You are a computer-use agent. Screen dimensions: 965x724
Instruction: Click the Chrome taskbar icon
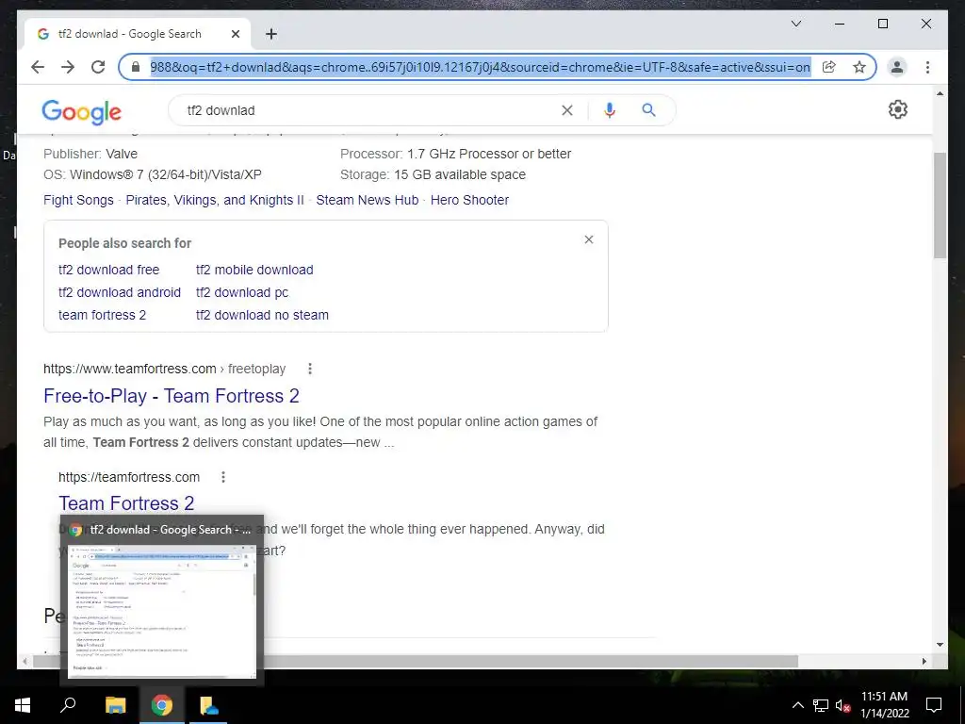[x=162, y=705]
